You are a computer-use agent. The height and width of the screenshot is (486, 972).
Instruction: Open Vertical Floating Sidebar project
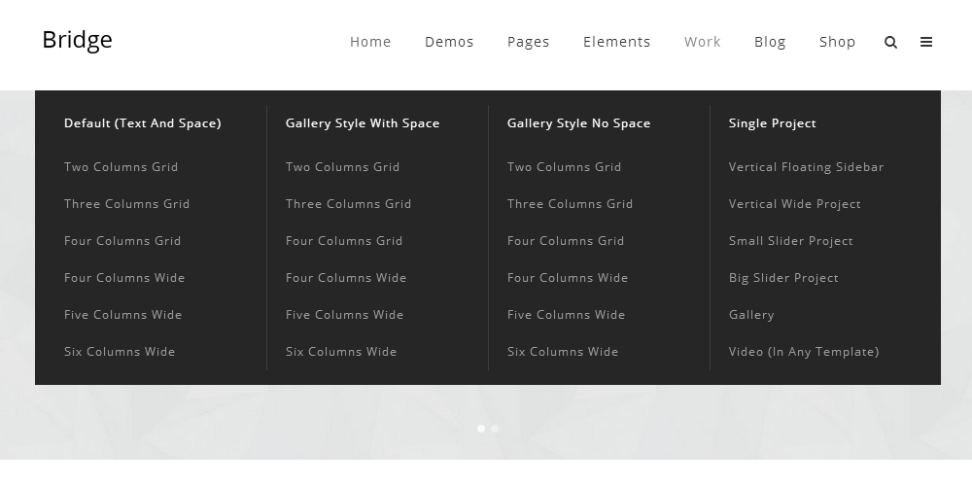(806, 167)
